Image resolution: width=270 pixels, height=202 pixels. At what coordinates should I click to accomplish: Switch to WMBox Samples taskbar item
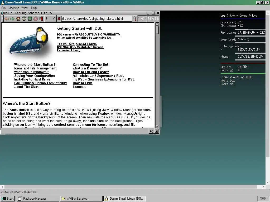pyautogui.click(x=81, y=199)
